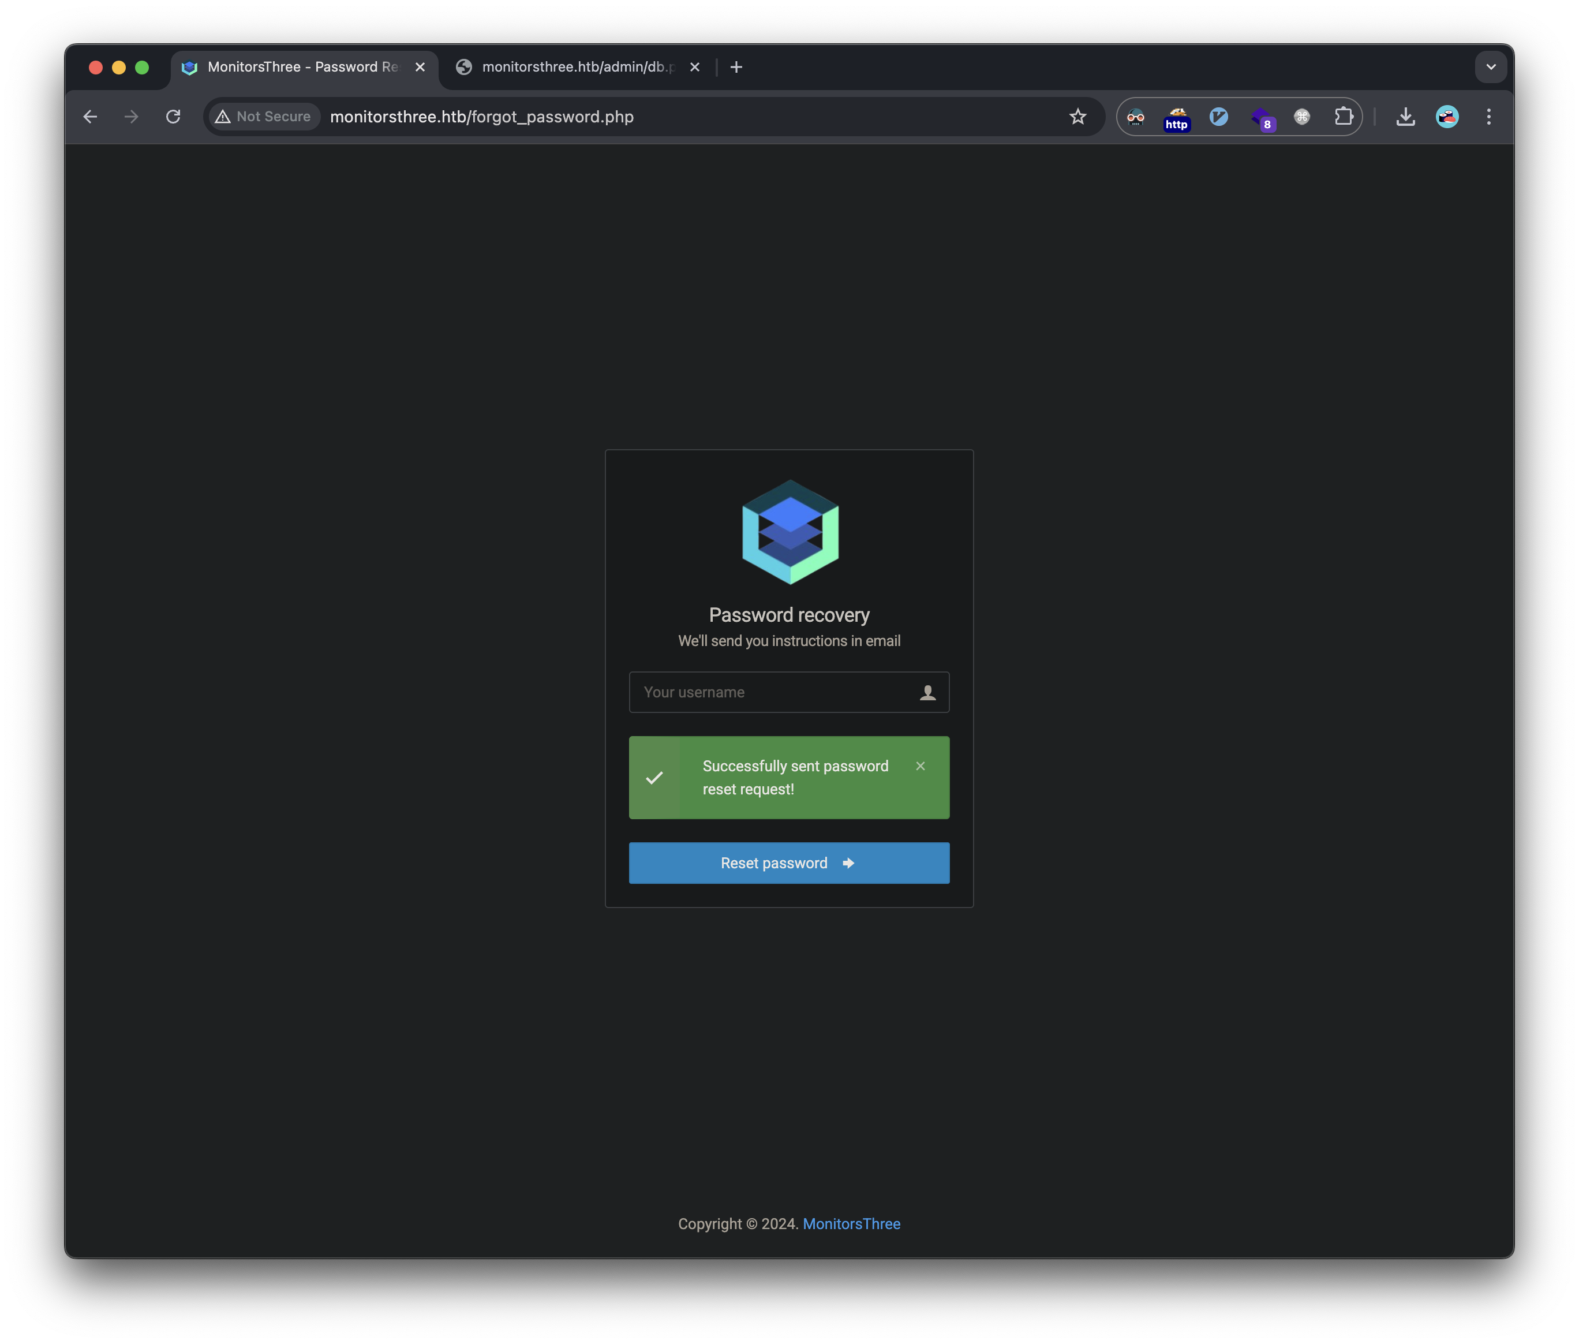Open a new tab with plus button

[x=736, y=67]
